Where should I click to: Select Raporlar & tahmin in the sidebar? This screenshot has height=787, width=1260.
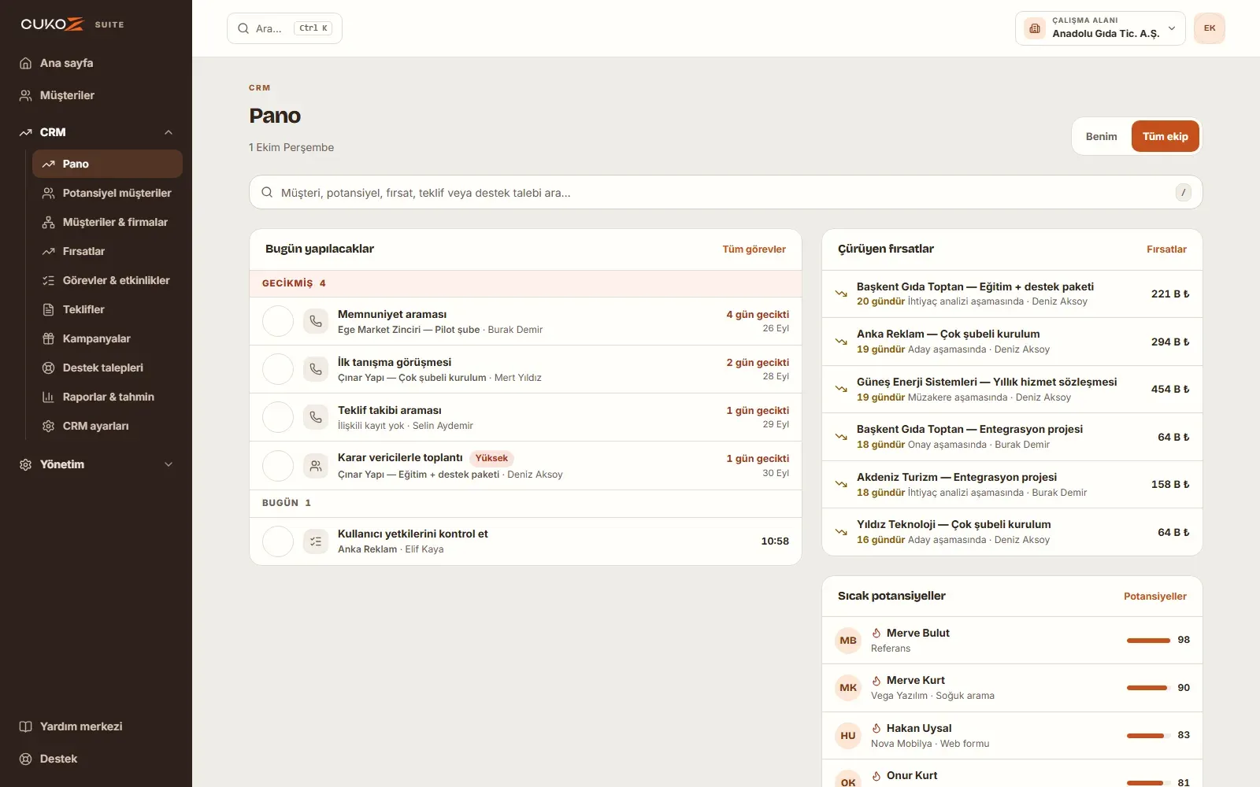[x=107, y=397]
